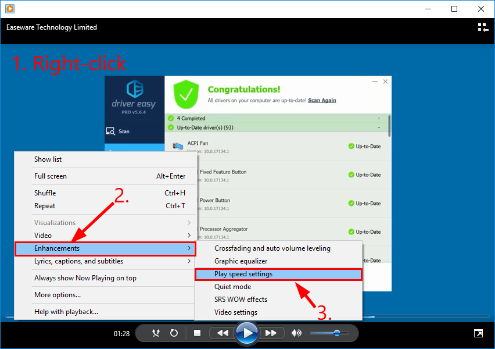The image size is (495, 349).
Task: Choose Quiet mode option
Action: (278, 287)
